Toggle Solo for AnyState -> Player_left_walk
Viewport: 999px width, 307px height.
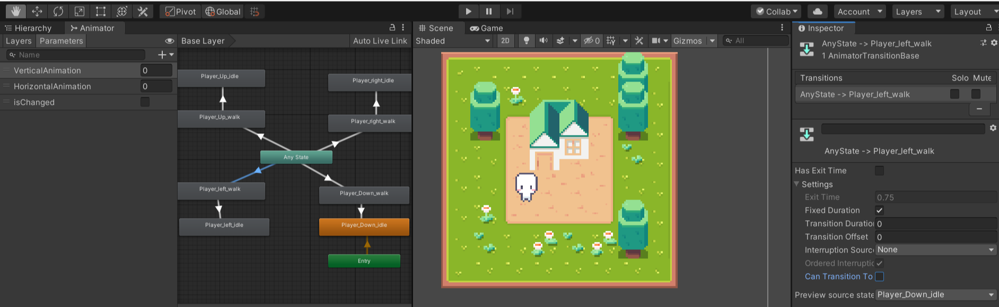954,94
